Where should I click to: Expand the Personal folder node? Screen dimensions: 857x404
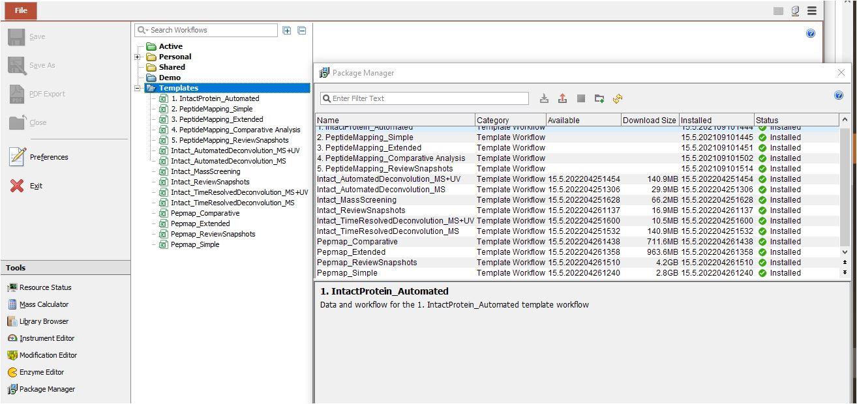coord(138,57)
